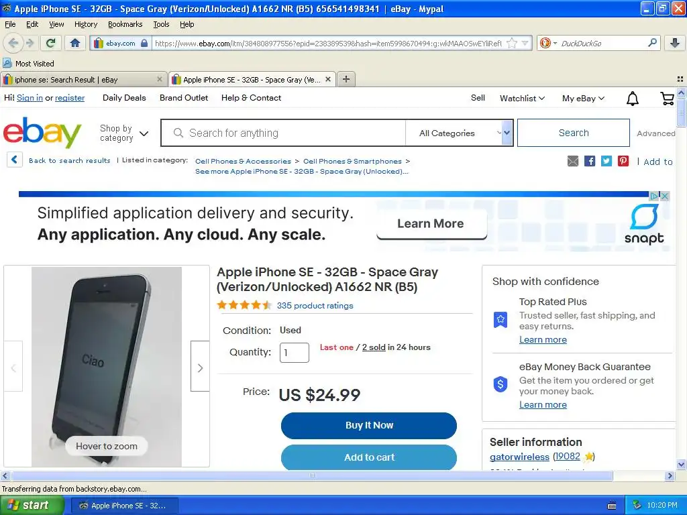Click the browser Forward arrow

pyautogui.click(x=30, y=43)
